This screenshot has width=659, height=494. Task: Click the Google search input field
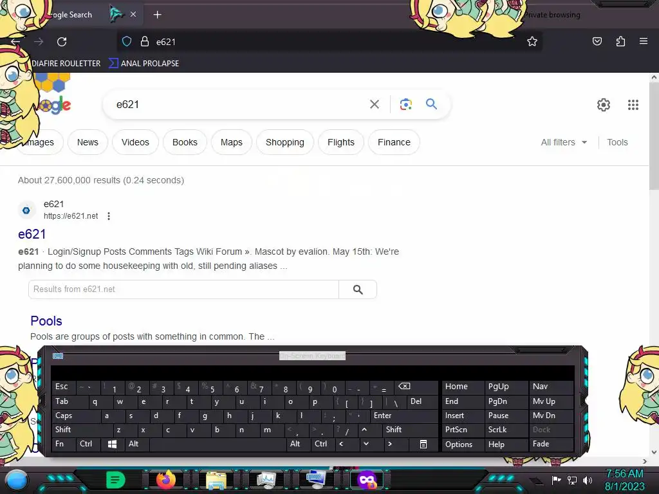tap(239, 104)
